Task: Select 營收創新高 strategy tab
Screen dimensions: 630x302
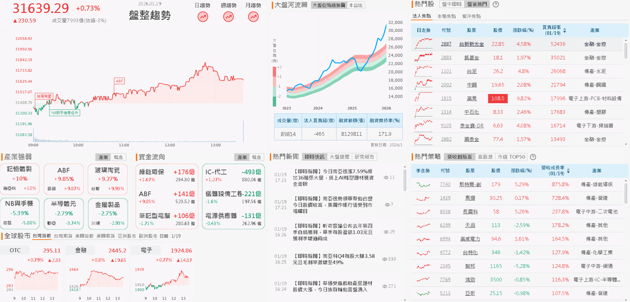Action: 459,157
